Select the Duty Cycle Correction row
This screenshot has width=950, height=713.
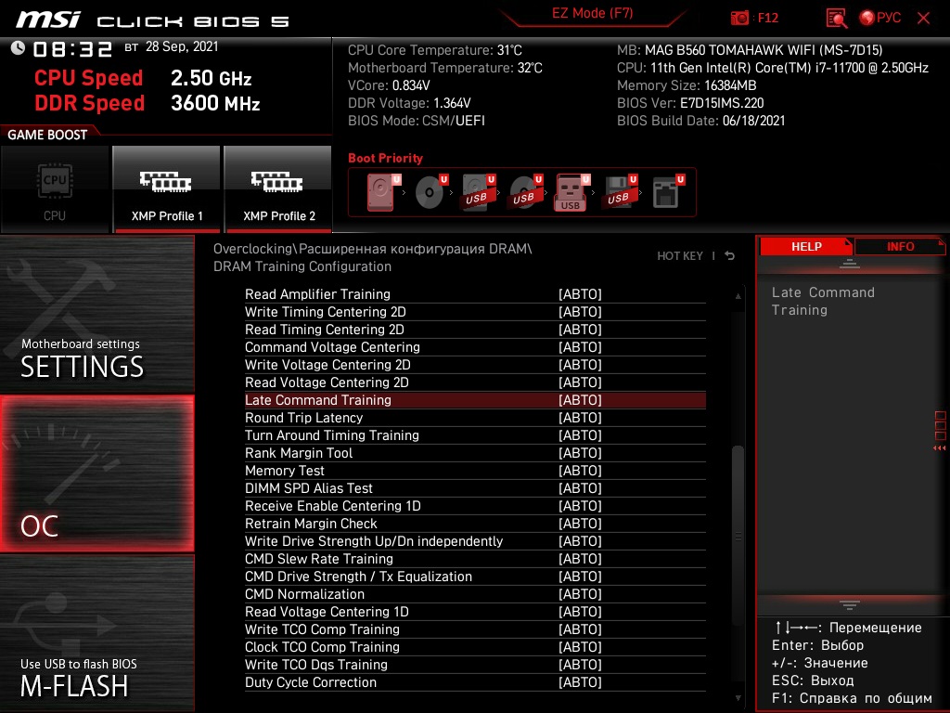point(475,682)
